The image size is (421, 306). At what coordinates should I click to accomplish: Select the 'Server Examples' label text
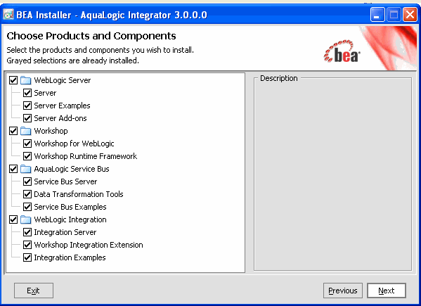coord(62,106)
